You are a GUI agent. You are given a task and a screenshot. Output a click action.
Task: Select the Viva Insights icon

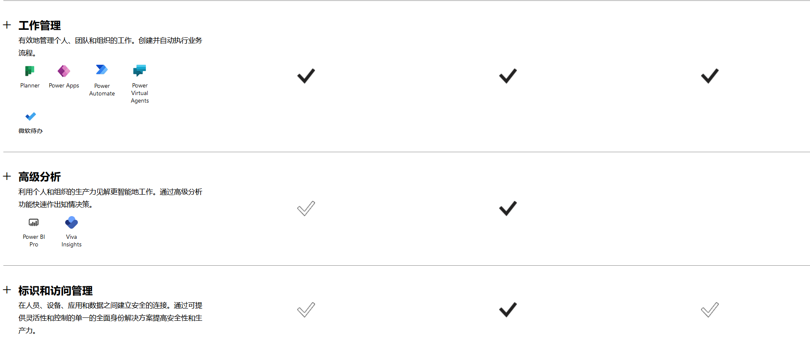(71, 222)
